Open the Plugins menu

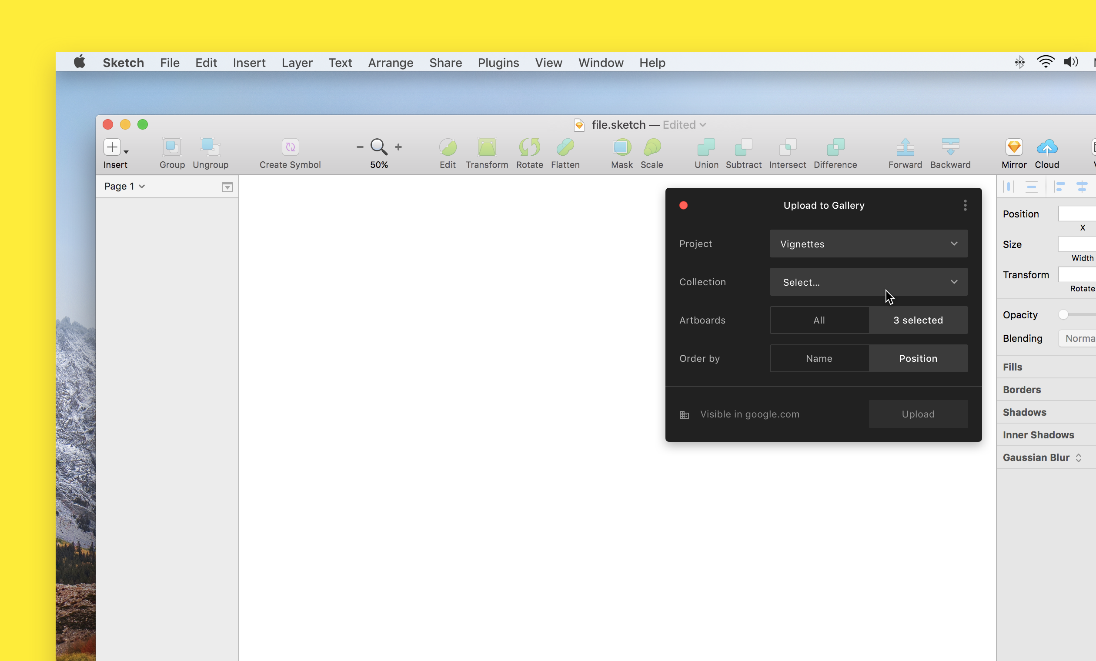pyautogui.click(x=498, y=63)
